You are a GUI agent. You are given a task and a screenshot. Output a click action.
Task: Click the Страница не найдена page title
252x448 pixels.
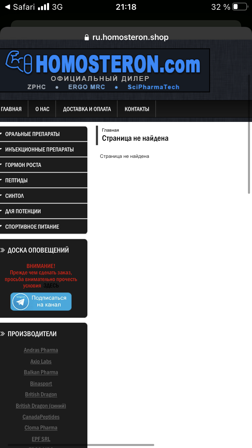pos(135,138)
